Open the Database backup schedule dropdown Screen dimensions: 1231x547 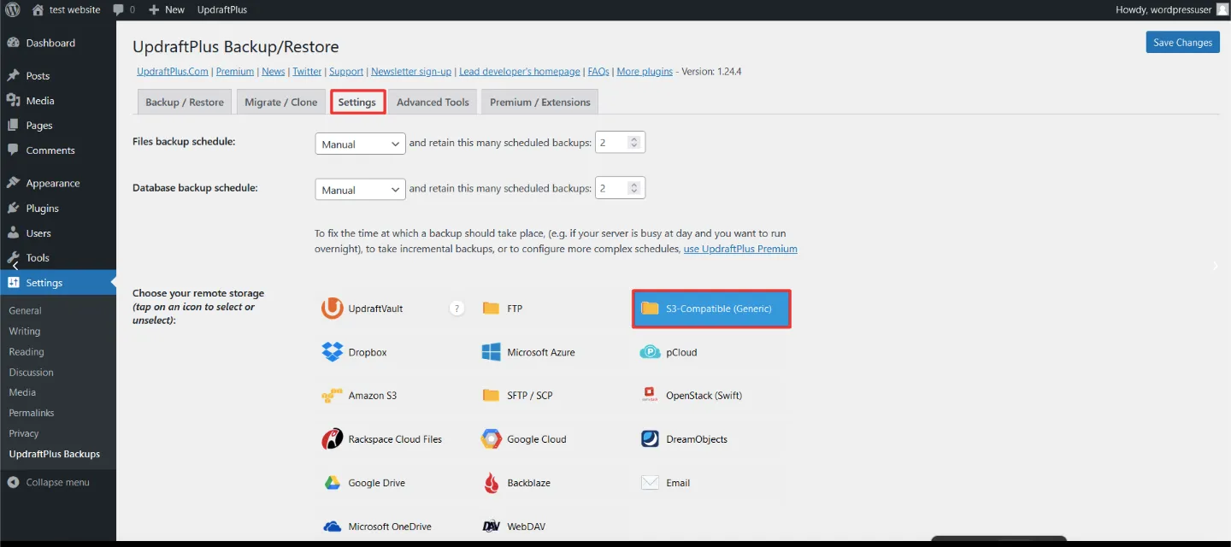click(360, 189)
